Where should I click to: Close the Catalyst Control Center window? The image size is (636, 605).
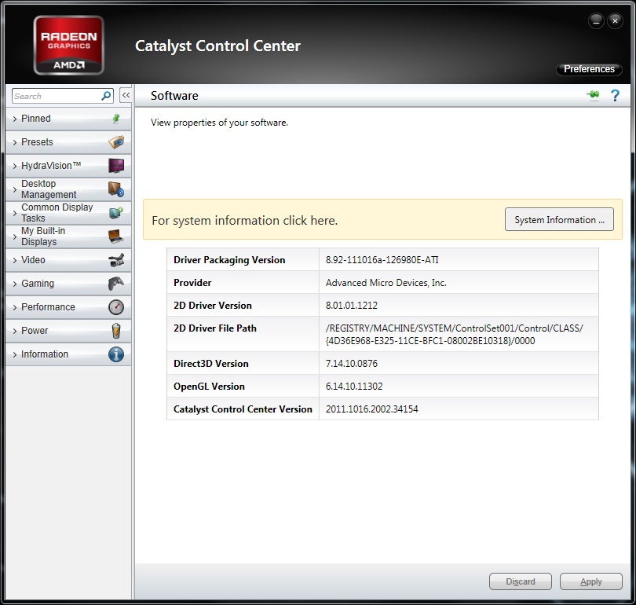(615, 20)
